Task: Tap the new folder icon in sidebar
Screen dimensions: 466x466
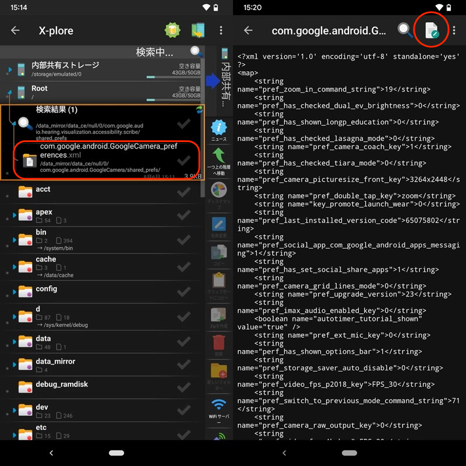Action: click(219, 374)
